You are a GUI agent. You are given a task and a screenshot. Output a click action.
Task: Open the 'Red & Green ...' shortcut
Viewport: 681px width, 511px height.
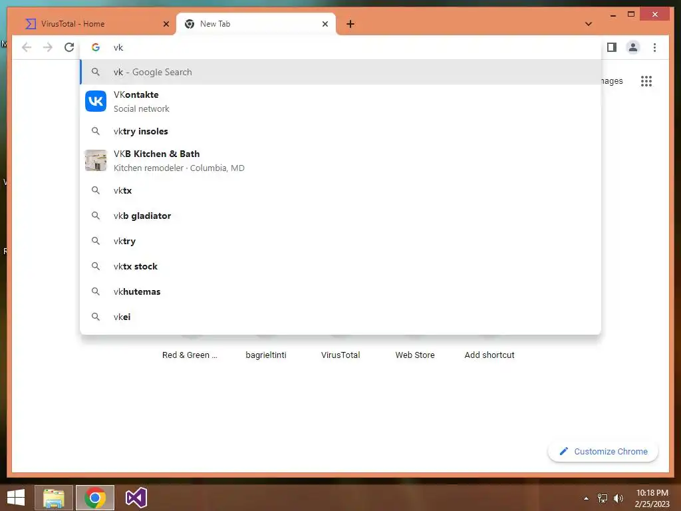coord(190,355)
